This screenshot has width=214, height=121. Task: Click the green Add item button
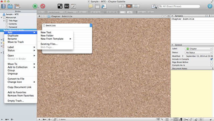click(35, 6)
